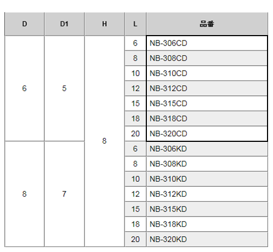This screenshot has height=252, width=273.
Task: Choose part number NB-310KD
Action: [207, 179]
